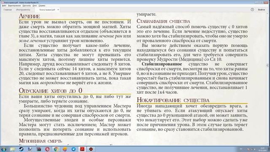Click the right-side vertical scrollbar handle
Image resolution: width=270 pixels, height=152 pixels.
pyautogui.click(x=267, y=65)
